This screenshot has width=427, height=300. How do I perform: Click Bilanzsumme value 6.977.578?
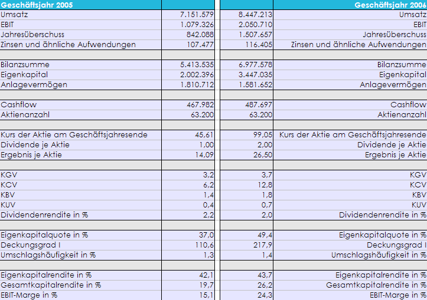tap(256, 65)
